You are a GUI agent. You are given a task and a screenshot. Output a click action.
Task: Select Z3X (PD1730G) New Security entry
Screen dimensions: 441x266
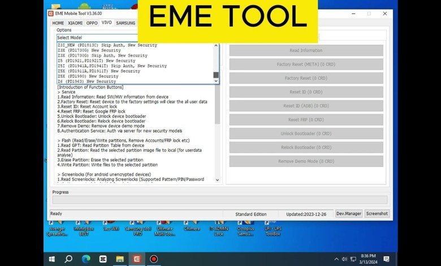pyautogui.click(x=89, y=50)
